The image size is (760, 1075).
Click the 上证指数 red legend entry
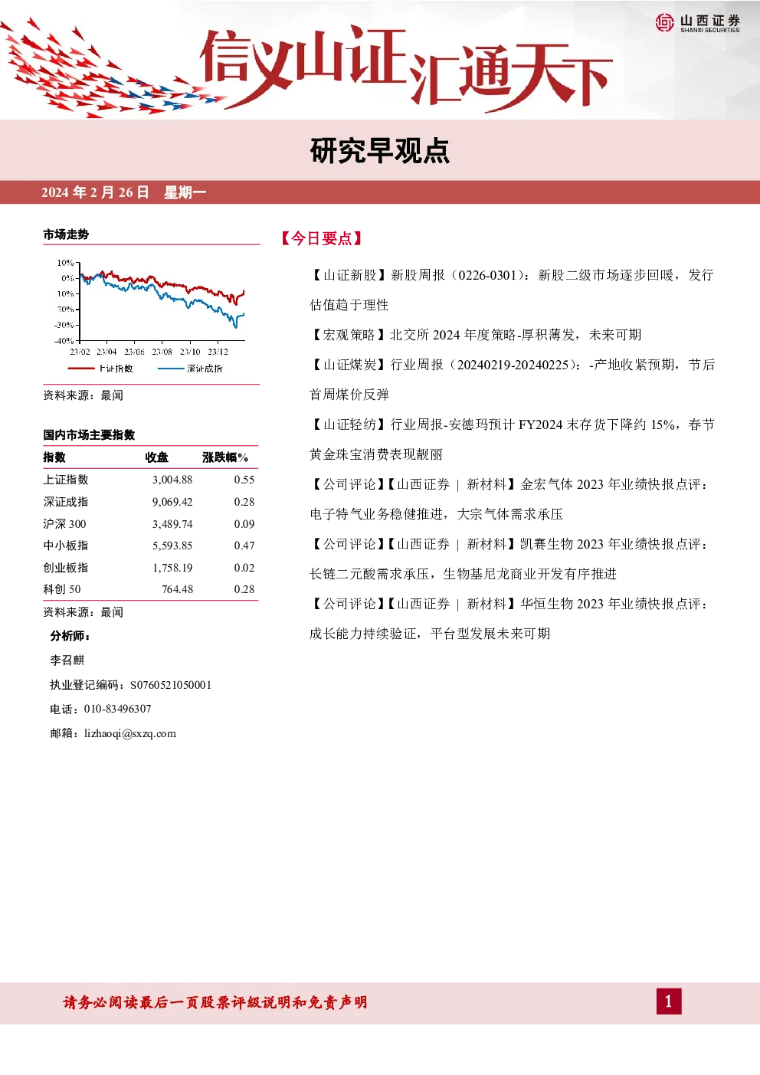click(100, 369)
